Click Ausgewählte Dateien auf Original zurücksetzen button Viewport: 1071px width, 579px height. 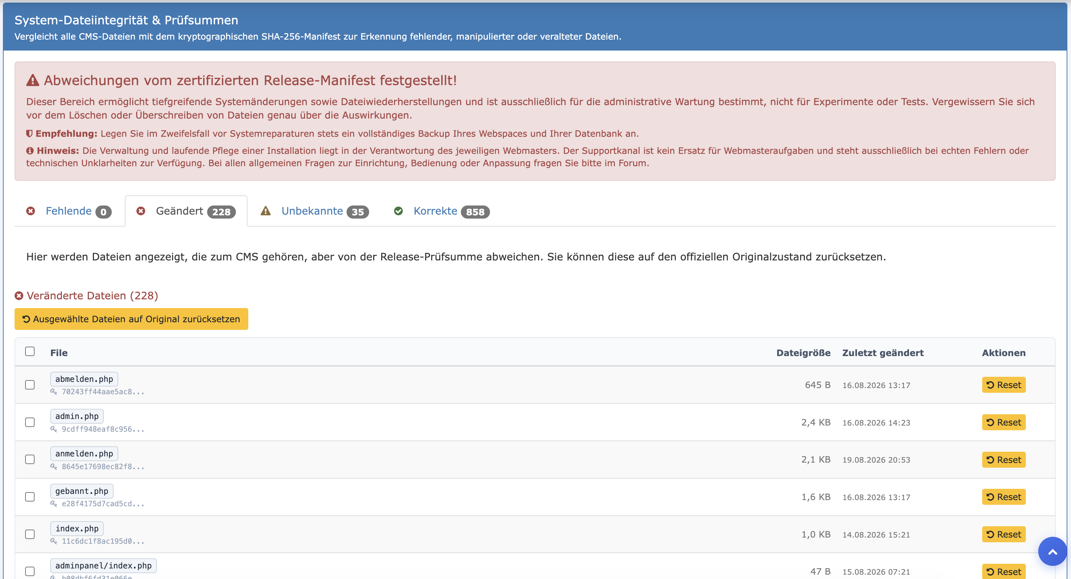point(131,319)
